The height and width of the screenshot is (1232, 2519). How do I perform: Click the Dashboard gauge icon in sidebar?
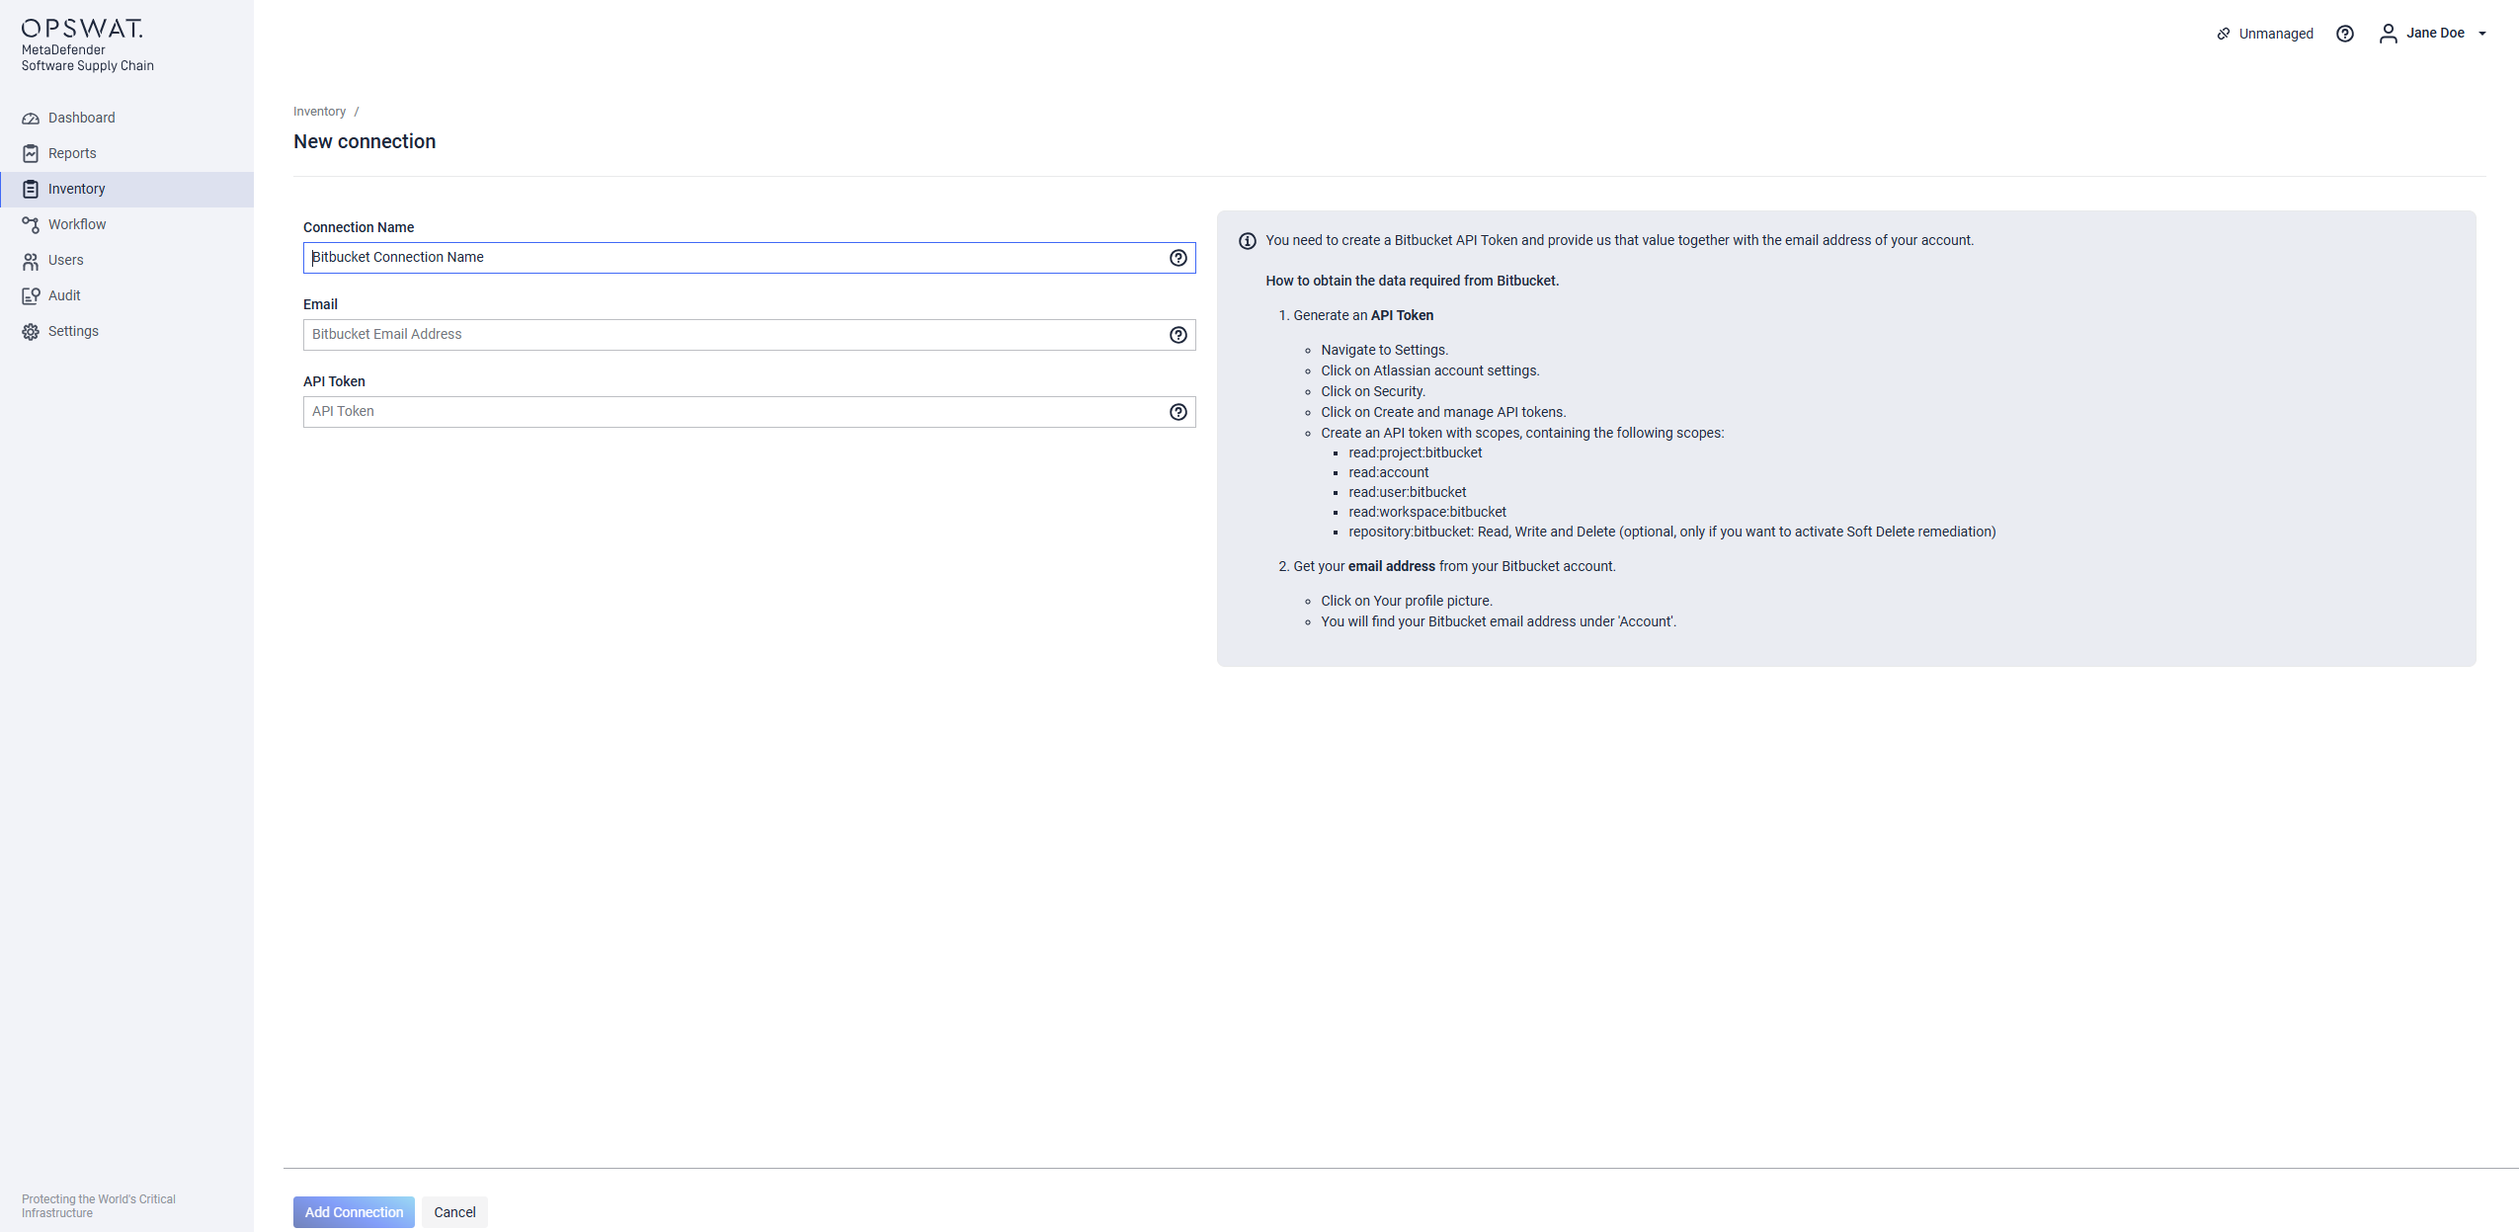pos(31,119)
